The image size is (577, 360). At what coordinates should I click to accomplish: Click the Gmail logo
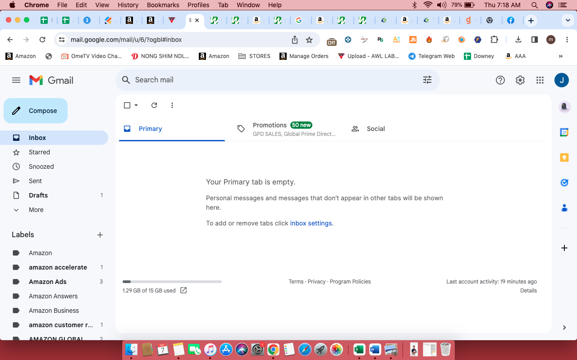coord(51,80)
